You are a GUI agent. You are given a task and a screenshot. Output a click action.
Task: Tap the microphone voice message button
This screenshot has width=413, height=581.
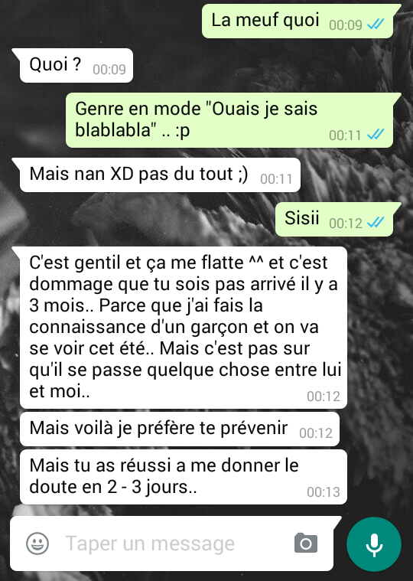pos(374,544)
